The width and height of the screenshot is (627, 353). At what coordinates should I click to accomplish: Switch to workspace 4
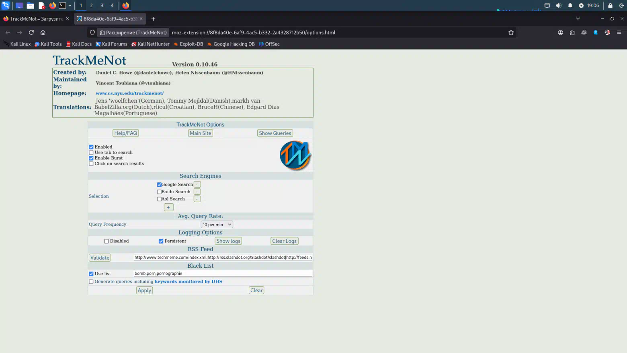(x=112, y=6)
